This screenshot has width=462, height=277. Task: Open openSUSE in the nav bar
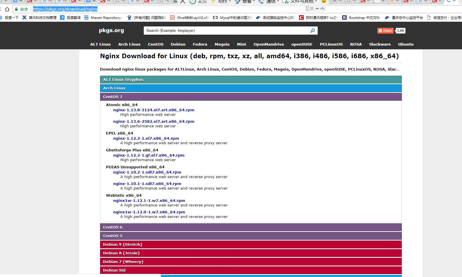tap(302, 44)
